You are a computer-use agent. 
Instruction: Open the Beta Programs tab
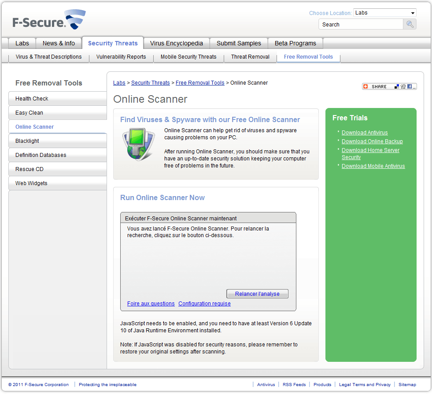pos(295,43)
